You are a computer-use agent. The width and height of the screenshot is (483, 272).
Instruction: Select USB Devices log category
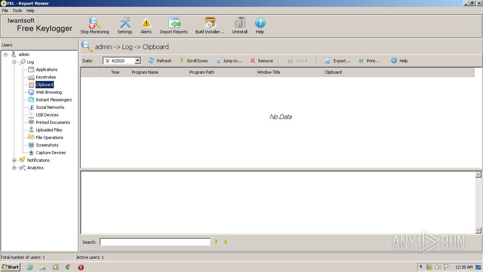[47, 115]
